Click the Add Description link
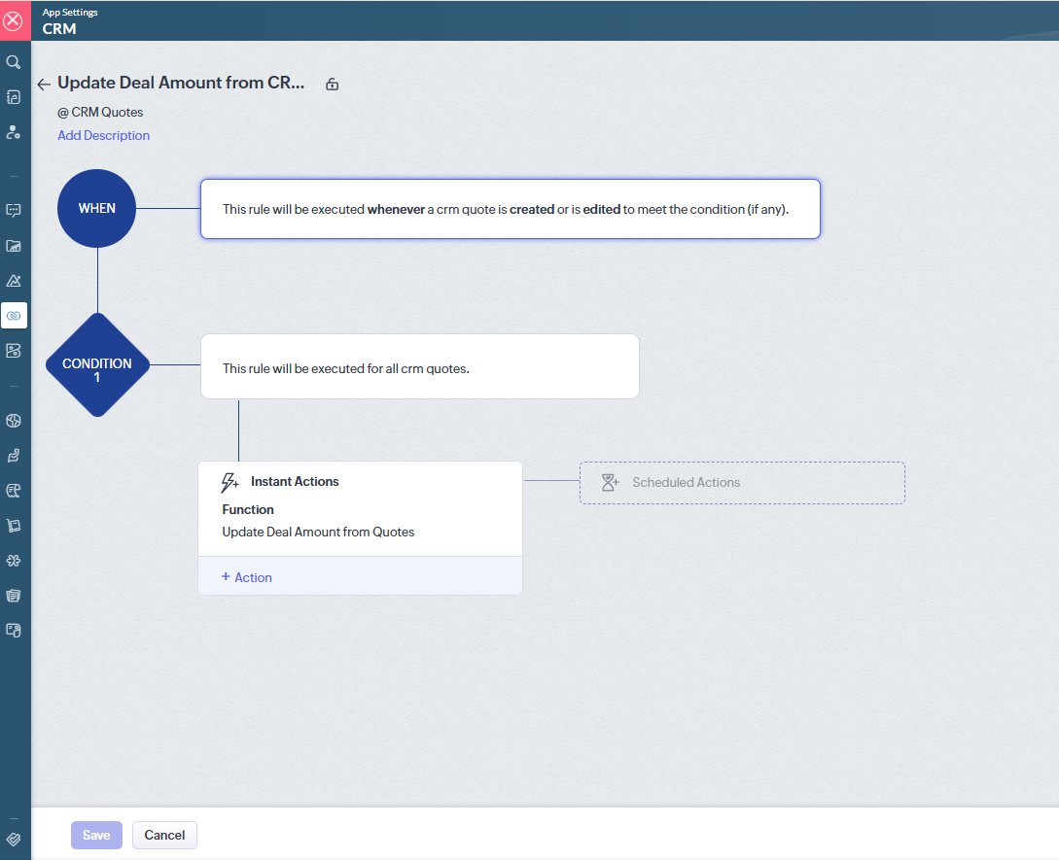1059x860 pixels. coord(103,135)
